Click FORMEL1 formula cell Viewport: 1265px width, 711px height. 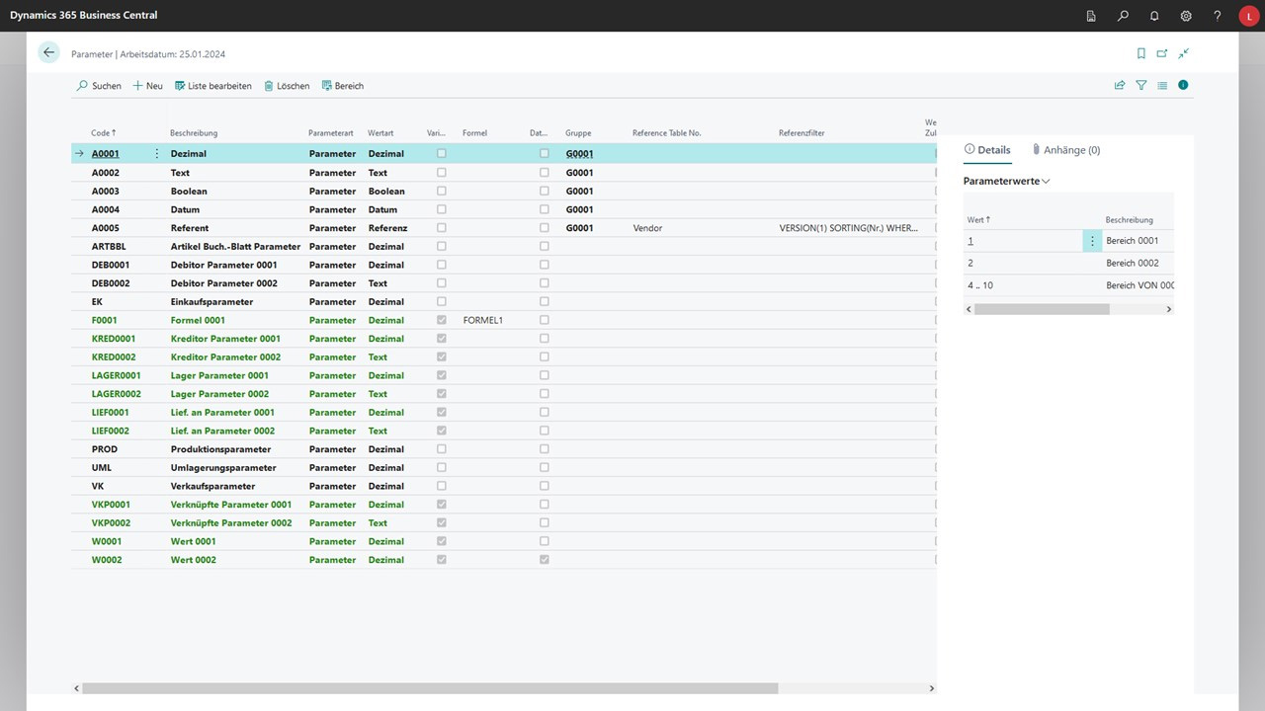click(482, 320)
